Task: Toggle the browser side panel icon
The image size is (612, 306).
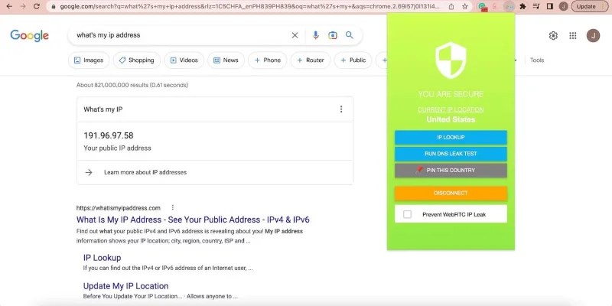Action: click(x=550, y=6)
